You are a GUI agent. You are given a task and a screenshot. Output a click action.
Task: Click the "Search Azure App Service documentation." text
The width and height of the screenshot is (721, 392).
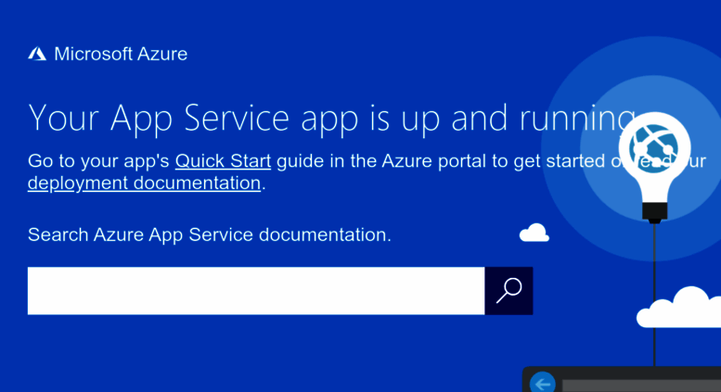209,234
